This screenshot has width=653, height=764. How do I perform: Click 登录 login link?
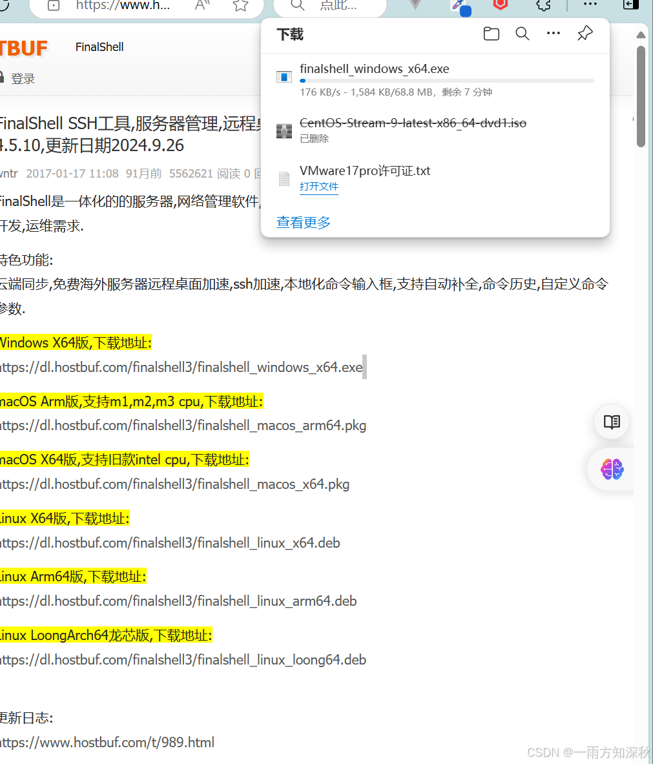pos(23,79)
